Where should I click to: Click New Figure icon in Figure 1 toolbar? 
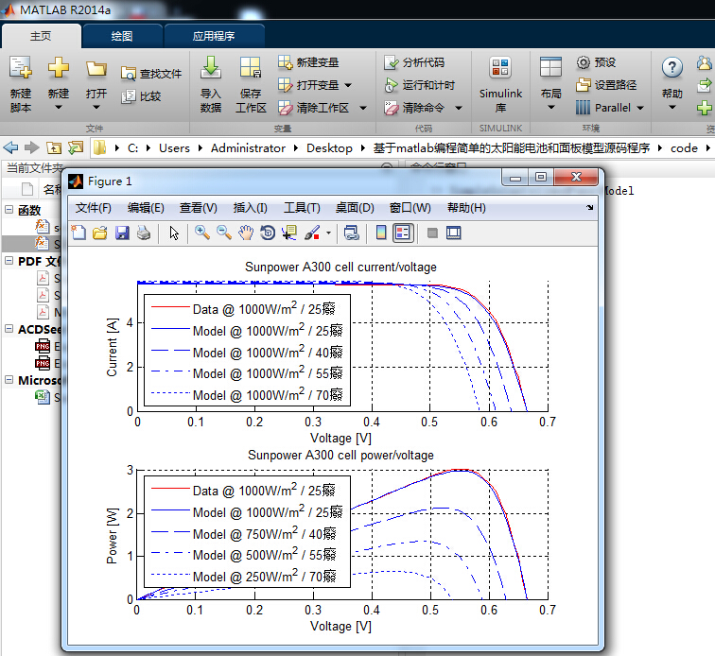click(78, 233)
